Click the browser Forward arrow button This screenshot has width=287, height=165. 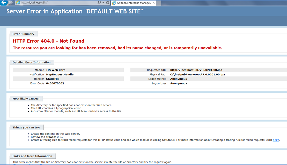point(11,3)
